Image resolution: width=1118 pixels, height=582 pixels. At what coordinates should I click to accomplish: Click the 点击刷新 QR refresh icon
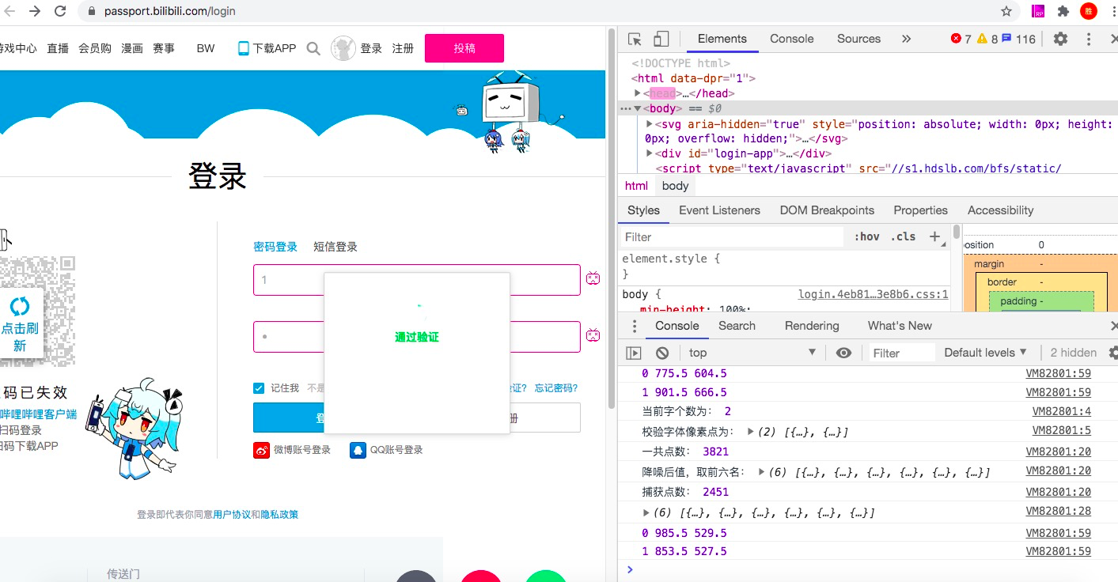click(20, 306)
